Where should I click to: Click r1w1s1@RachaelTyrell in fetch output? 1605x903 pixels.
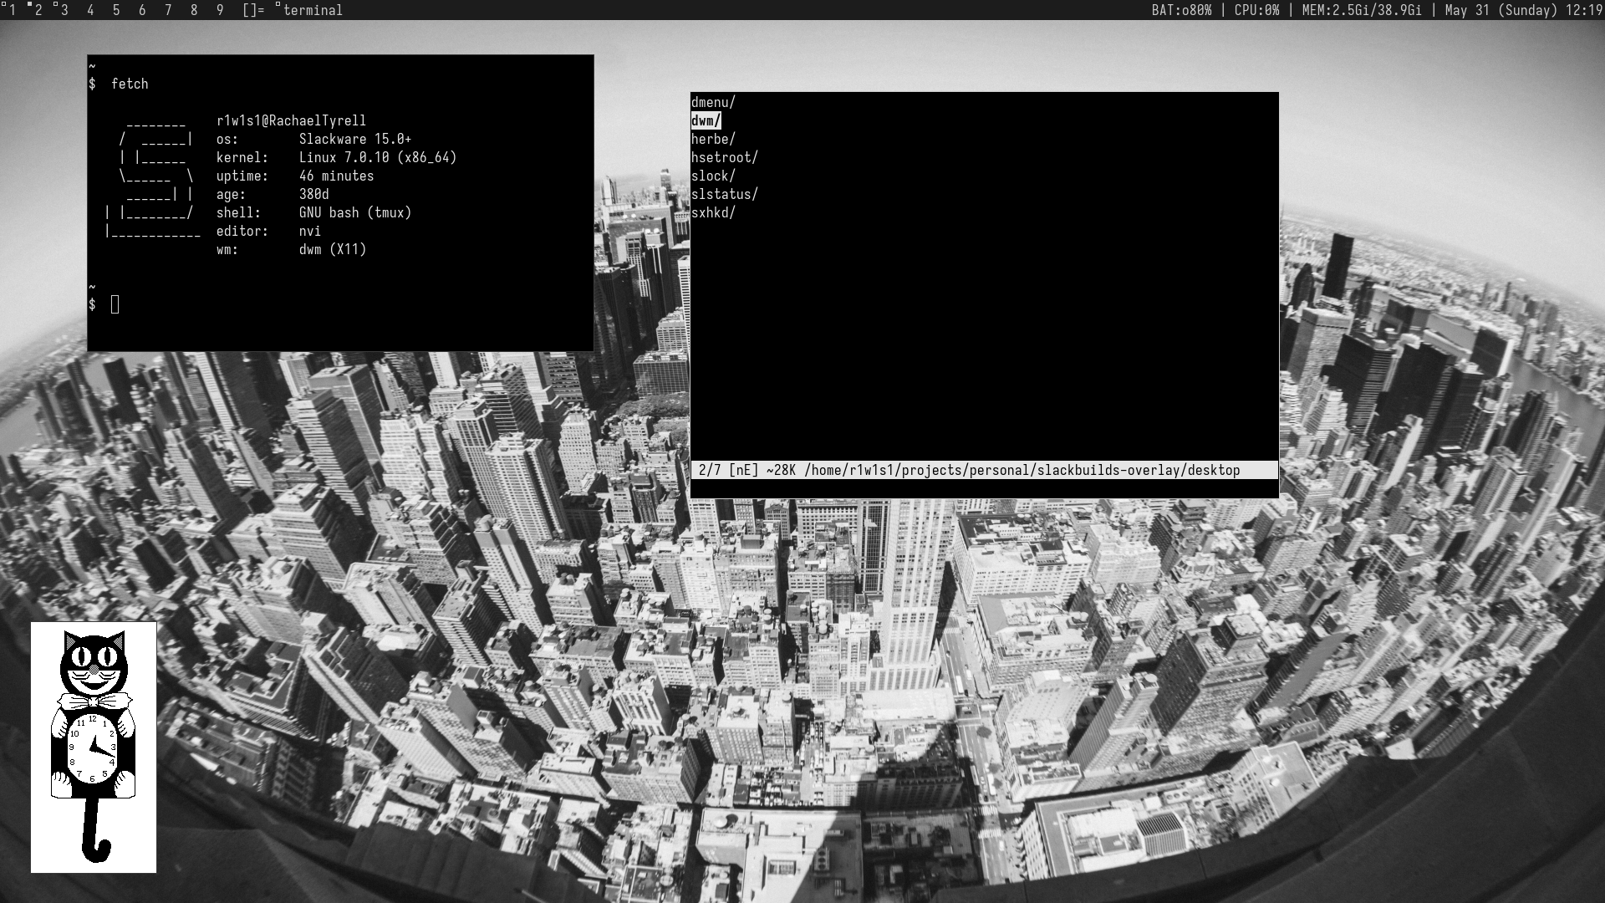click(x=291, y=120)
